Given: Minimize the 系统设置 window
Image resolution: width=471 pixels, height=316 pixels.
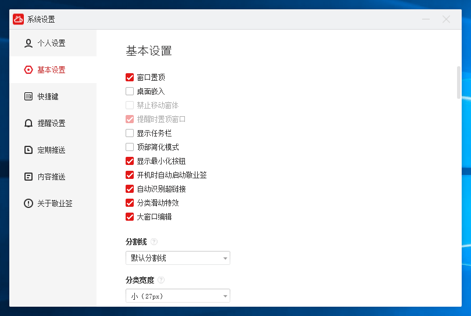Looking at the screenshot, I should coord(426,19).
